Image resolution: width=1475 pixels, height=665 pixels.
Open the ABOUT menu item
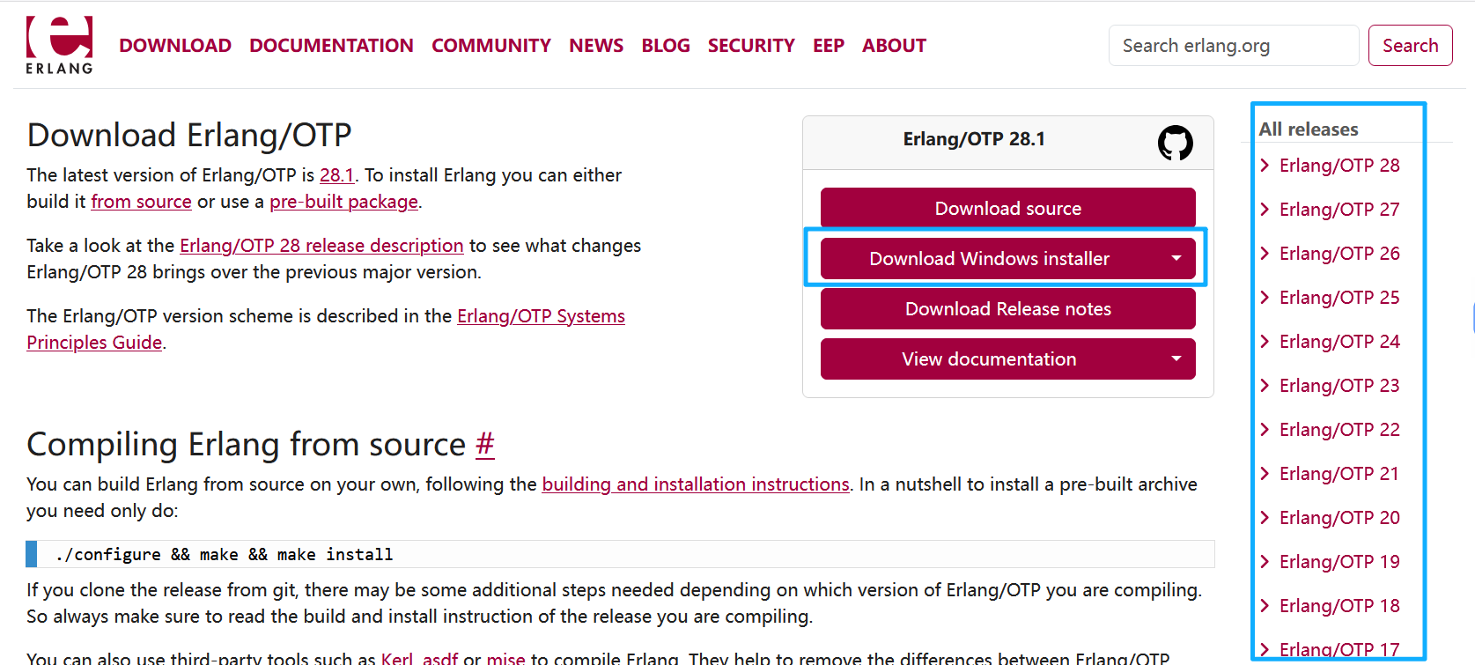[894, 46]
